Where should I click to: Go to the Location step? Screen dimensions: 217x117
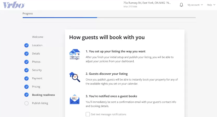click(37, 45)
